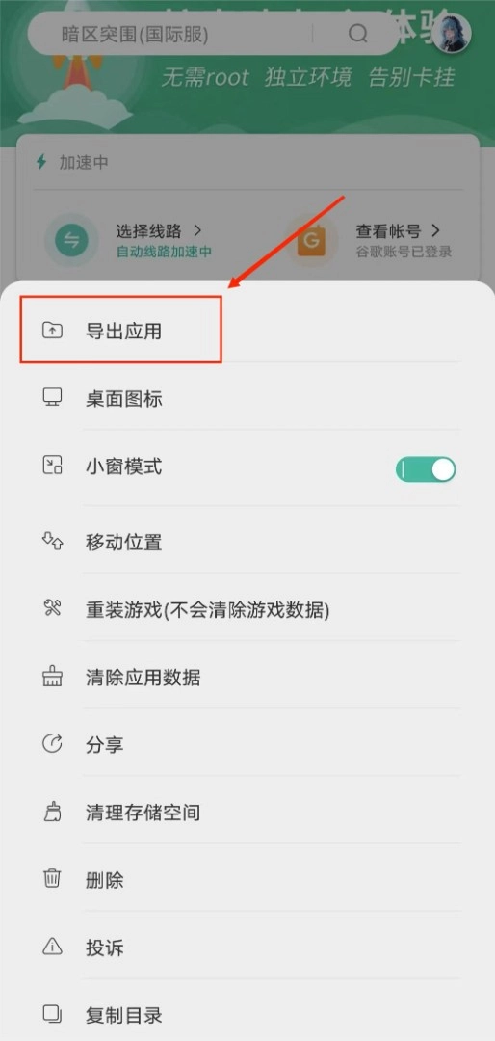Screen dimensions: 495x1041
Task: Toggle the 小窗模式 switch off
Action: 426,469
